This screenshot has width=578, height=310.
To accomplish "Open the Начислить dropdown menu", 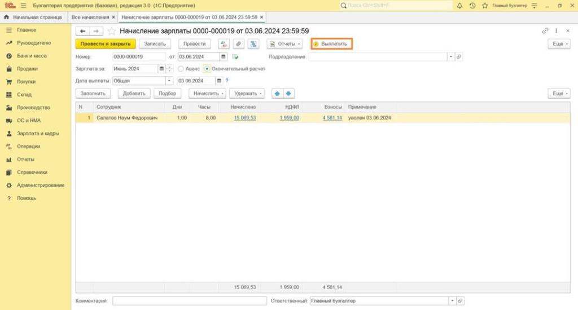I will click(207, 94).
